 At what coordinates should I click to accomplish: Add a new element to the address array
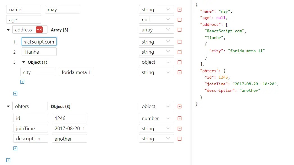[15, 93]
